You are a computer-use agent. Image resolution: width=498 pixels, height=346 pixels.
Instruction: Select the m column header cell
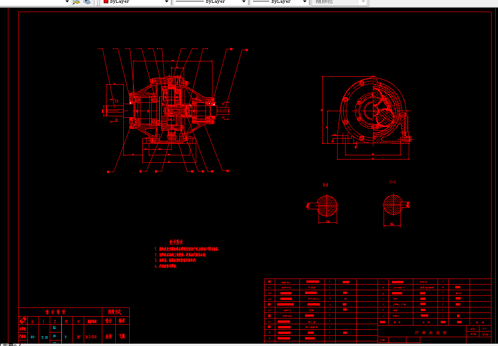click(x=66, y=321)
